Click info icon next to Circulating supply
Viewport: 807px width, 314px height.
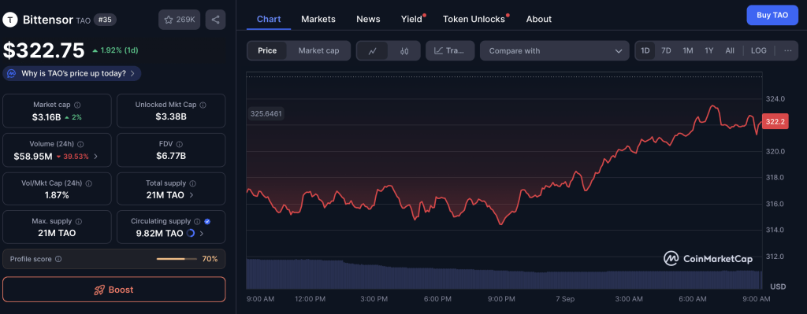(x=196, y=221)
